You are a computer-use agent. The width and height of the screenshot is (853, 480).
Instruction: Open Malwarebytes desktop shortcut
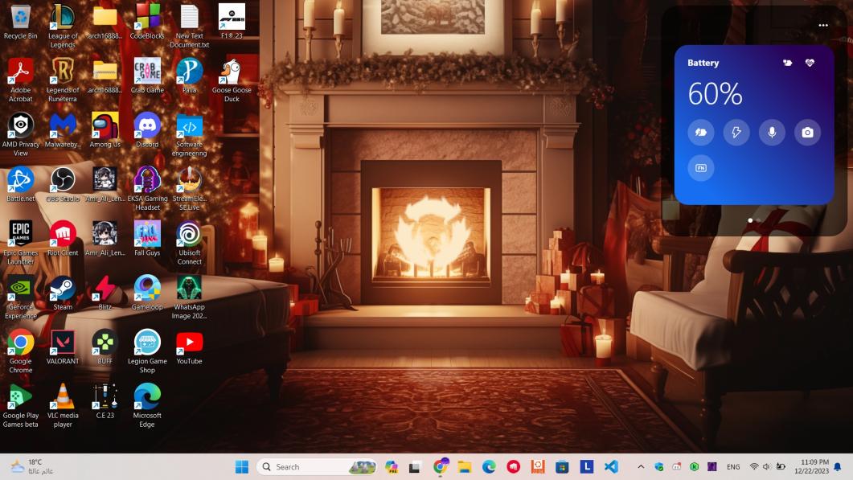click(63, 126)
